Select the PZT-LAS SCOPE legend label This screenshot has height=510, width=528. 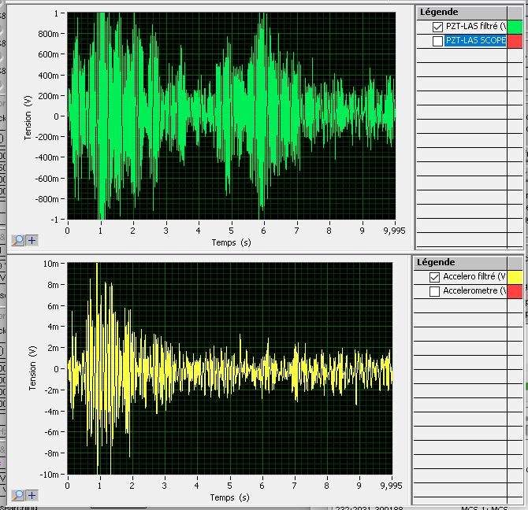coord(474,41)
